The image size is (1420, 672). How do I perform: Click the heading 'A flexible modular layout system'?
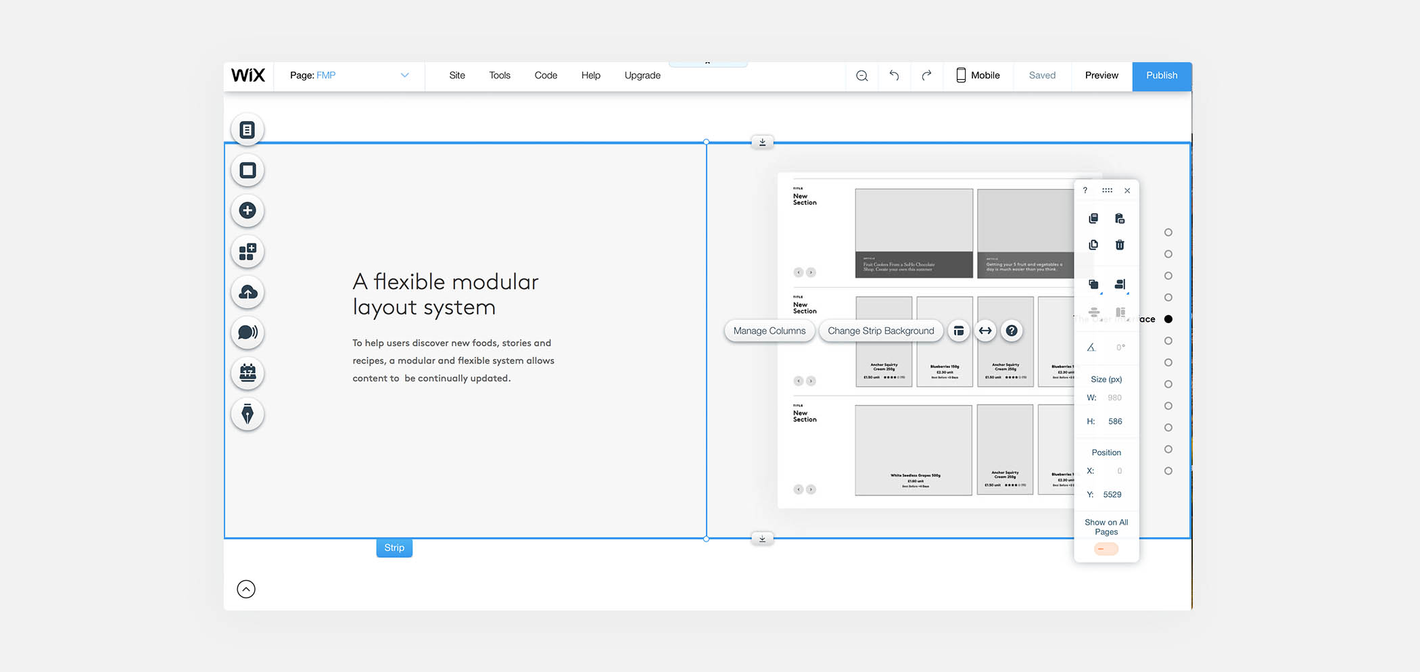(446, 294)
